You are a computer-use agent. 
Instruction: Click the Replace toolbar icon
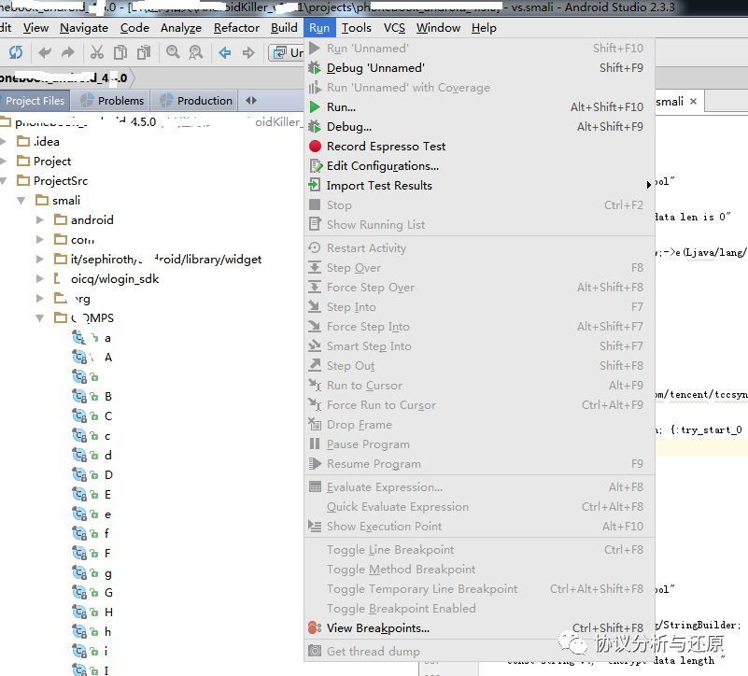195,52
